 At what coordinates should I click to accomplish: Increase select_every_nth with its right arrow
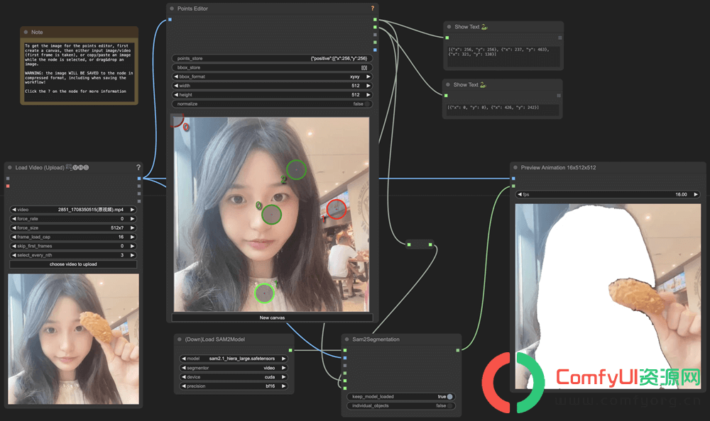tap(132, 255)
